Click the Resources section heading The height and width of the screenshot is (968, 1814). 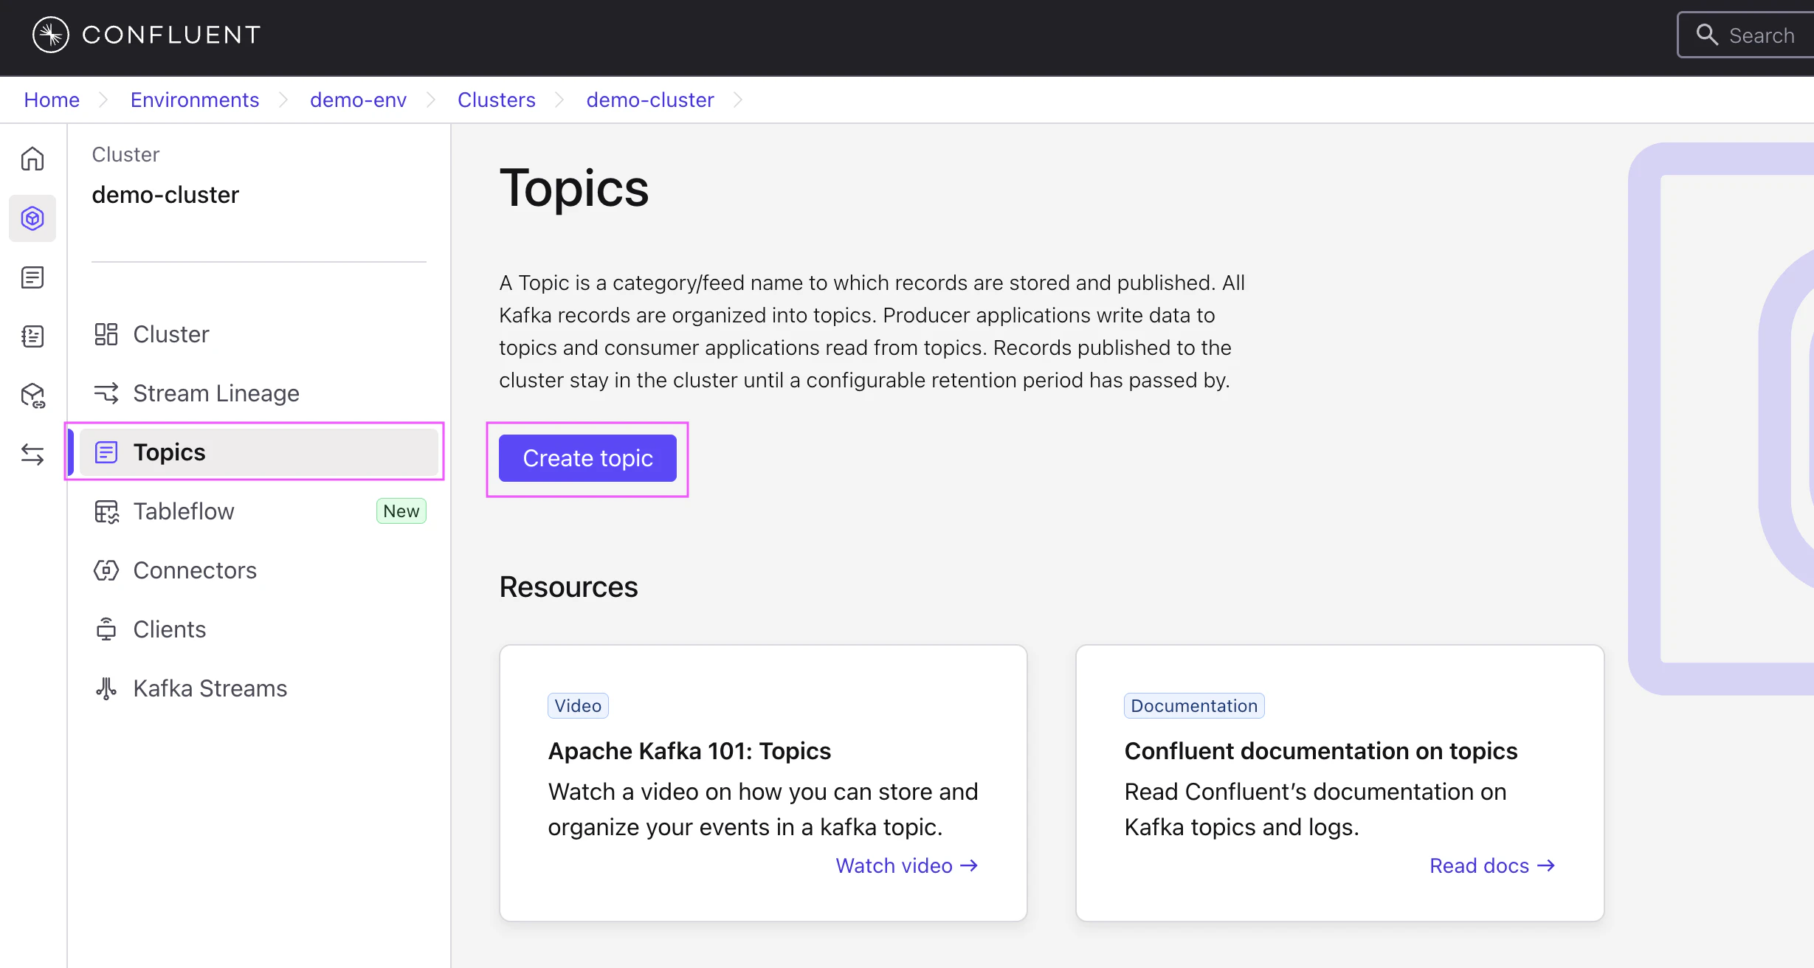(x=568, y=587)
